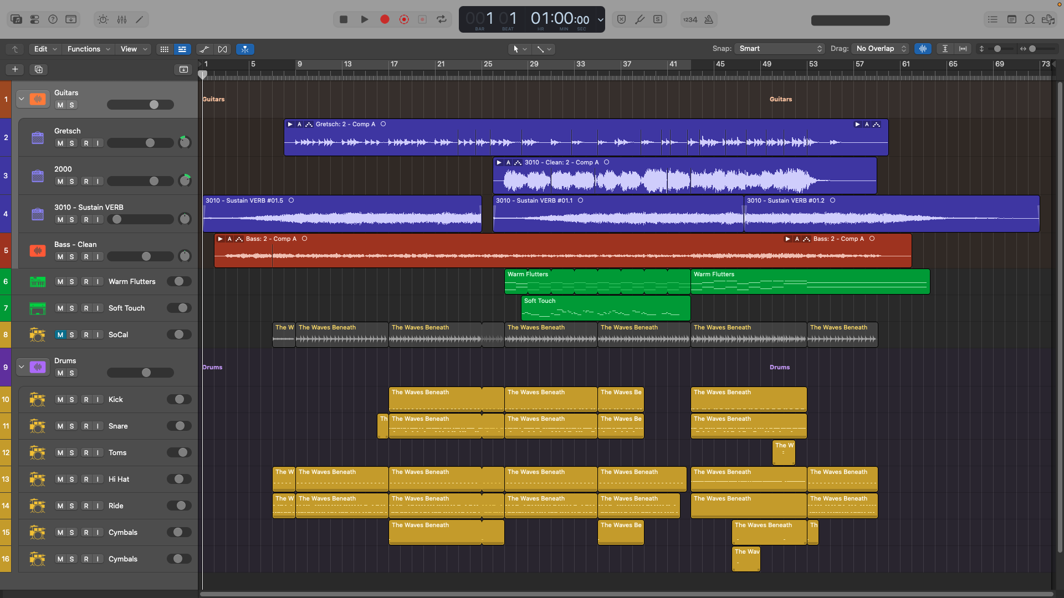Click the Duplicate Track icon
This screenshot has height=598, width=1064.
tap(38, 69)
